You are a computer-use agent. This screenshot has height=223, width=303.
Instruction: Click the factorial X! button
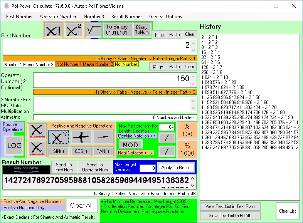54,30
